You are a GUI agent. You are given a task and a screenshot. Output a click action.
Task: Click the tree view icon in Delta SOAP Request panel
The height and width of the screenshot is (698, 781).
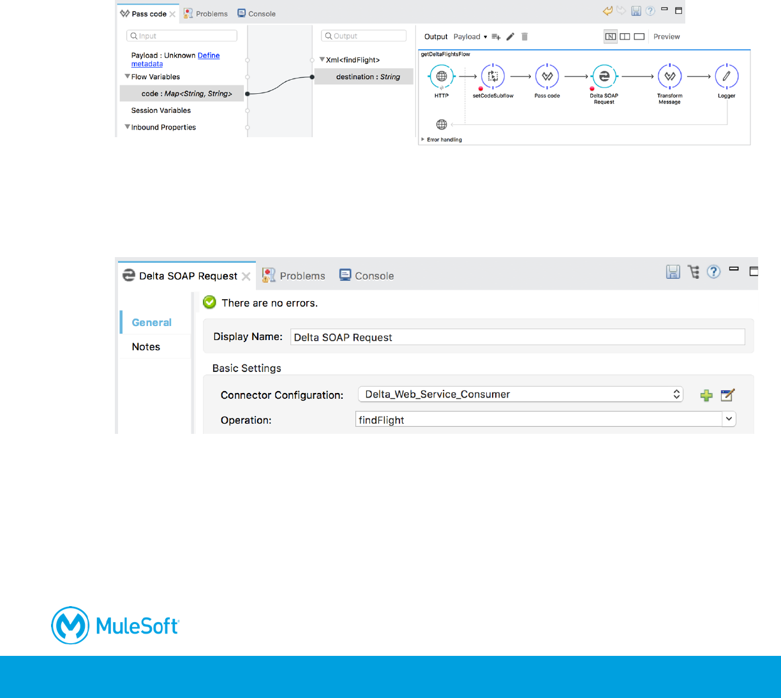coord(694,272)
